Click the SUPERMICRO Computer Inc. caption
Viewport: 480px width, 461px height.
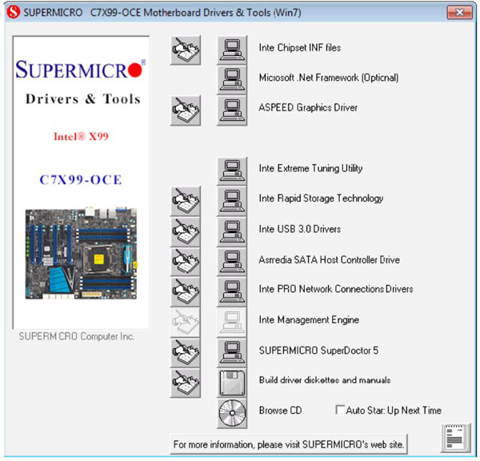click(x=77, y=336)
